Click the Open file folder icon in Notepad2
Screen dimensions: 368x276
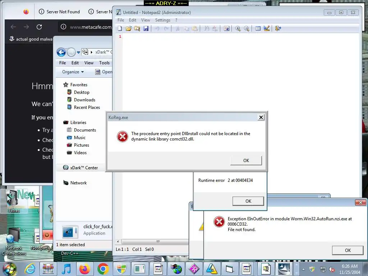tap(129, 28)
